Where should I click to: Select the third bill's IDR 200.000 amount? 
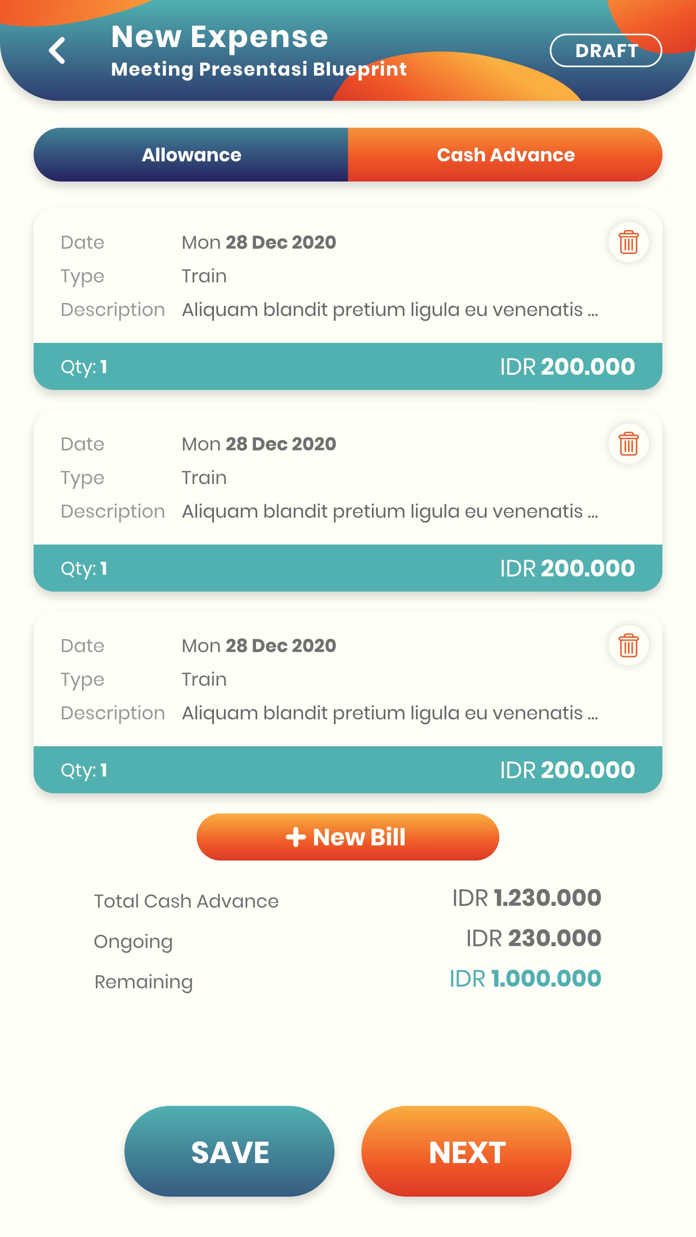[x=567, y=770]
